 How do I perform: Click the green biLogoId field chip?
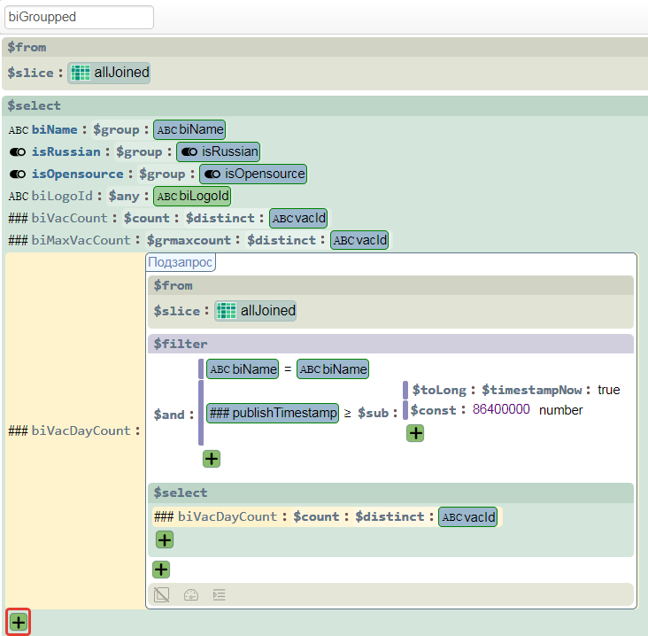(193, 196)
